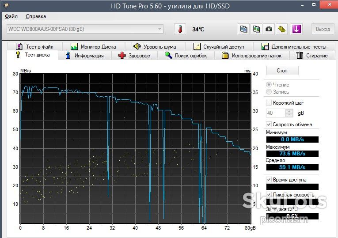
Task: Switch to the "Стирание" tab
Action: click(312, 56)
